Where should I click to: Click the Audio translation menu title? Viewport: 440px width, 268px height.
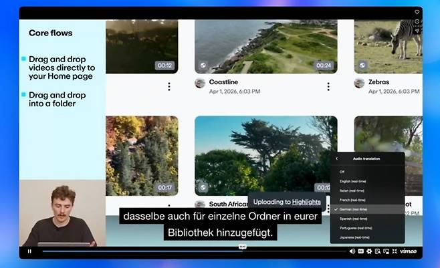(x=366, y=158)
